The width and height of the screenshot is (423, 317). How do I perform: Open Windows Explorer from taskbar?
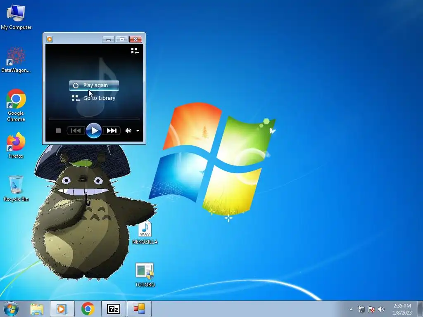click(37, 309)
